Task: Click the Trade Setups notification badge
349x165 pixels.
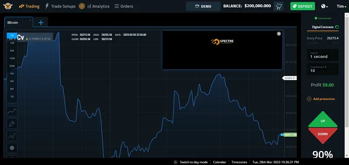Action: tap(82, 6)
